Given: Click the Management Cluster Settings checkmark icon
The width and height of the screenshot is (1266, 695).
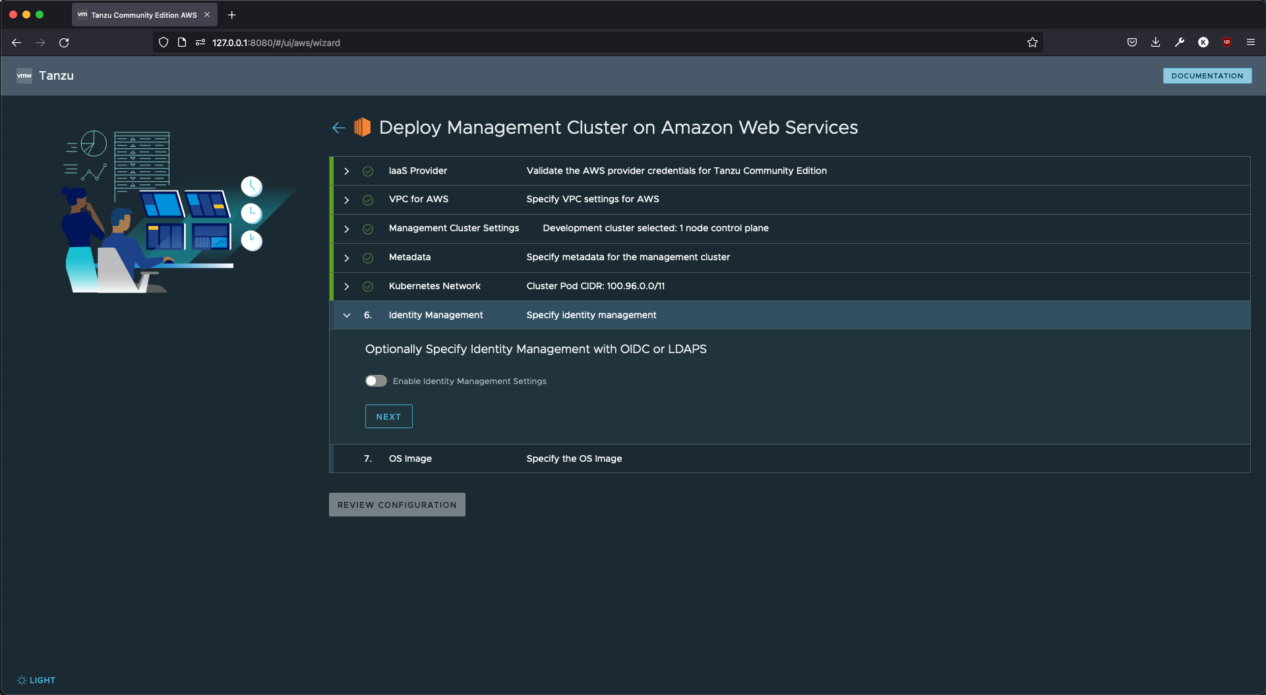Looking at the screenshot, I should coord(368,229).
